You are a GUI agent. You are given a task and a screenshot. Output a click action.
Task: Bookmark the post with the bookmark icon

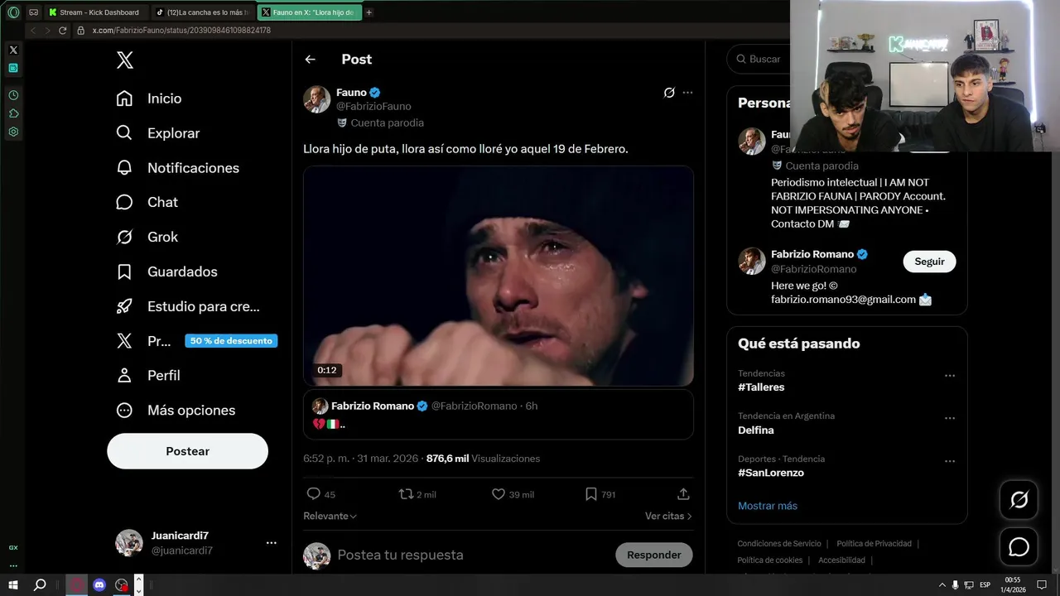click(x=591, y=494)
